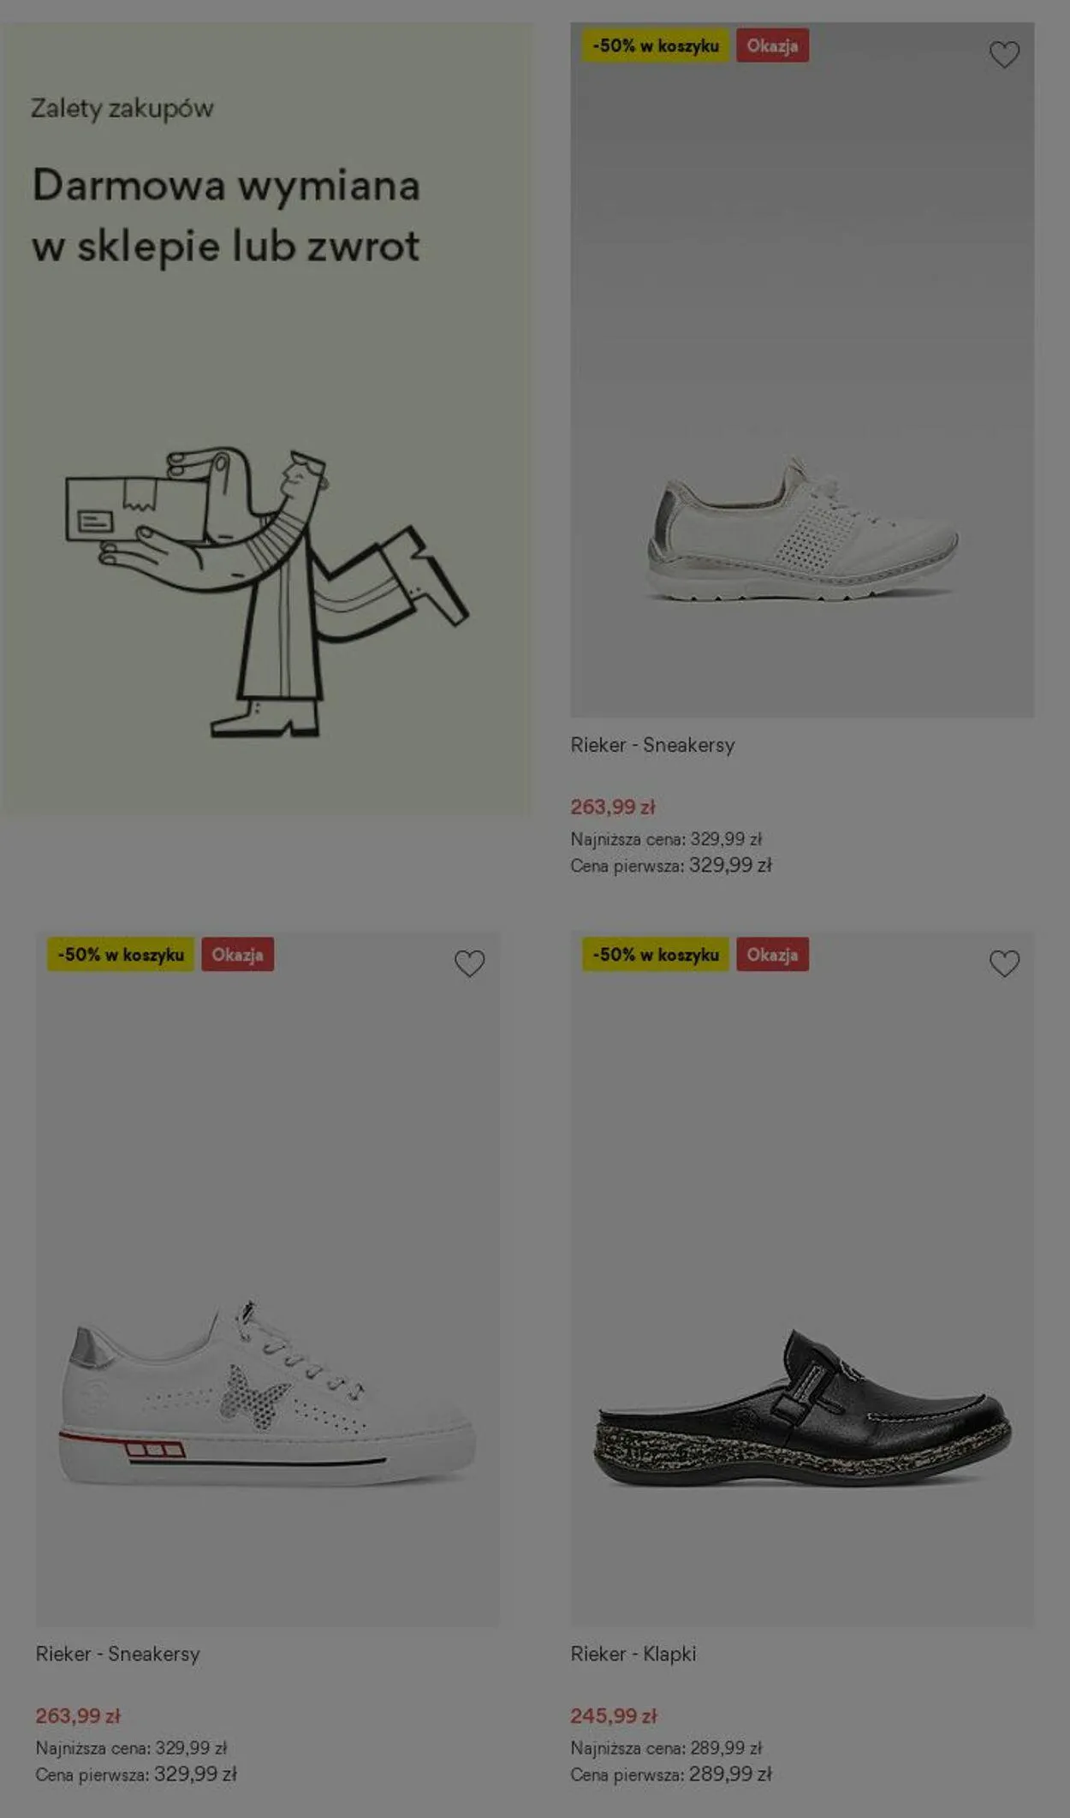Favorite the butterfly Rieker sneakers with heart icon
Viewport: 1070px width, 1818px height.
(469, 963)
